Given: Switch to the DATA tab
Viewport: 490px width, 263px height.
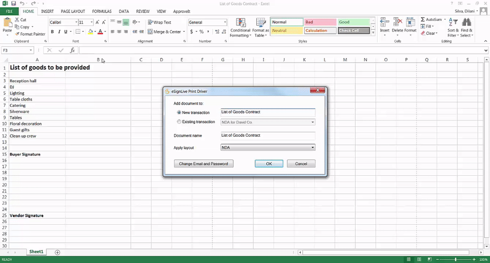Looking at the screenshot, I should pyautogui.click(x=124, y=11).
